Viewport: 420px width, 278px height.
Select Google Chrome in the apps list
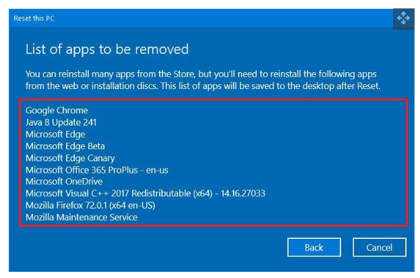tap(57, 110)
